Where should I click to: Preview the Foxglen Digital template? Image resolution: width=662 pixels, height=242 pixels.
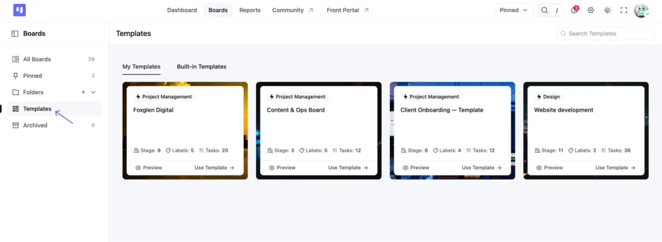pyautogui.click(x=149, y=168)
